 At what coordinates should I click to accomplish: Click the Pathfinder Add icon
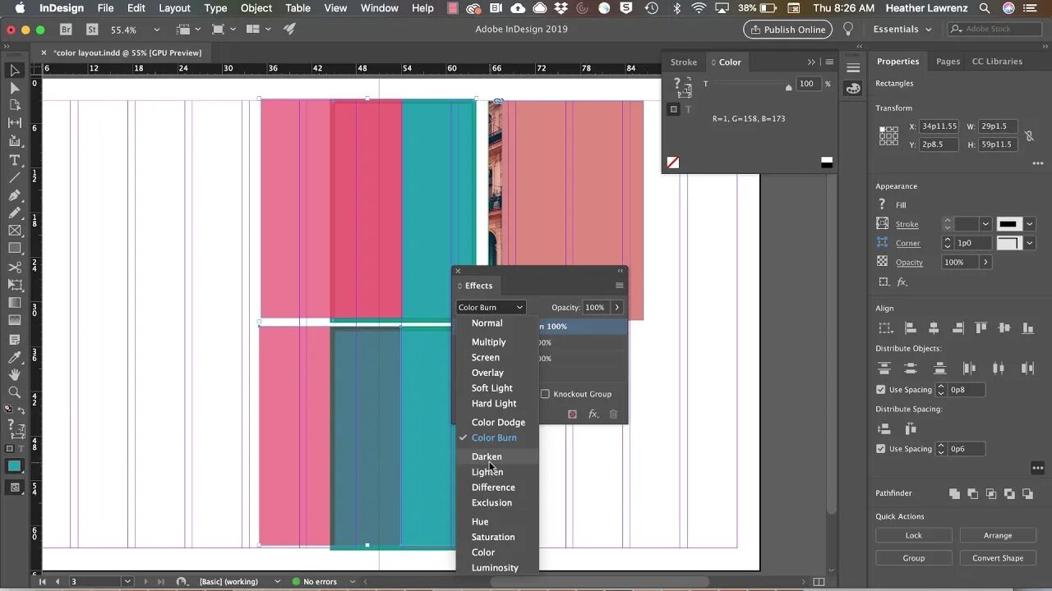click(x=954, y=493)
